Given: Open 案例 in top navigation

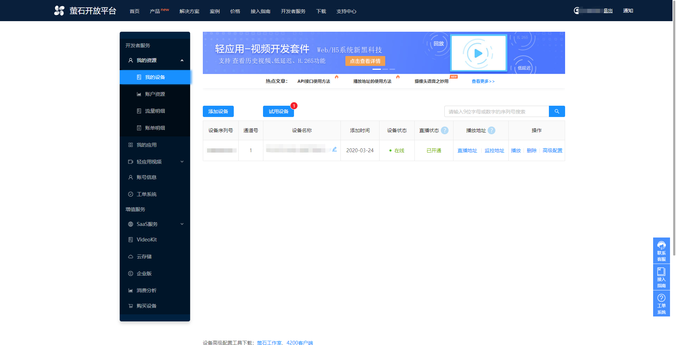Looking at the screenshot, I should tap(215, 11).
